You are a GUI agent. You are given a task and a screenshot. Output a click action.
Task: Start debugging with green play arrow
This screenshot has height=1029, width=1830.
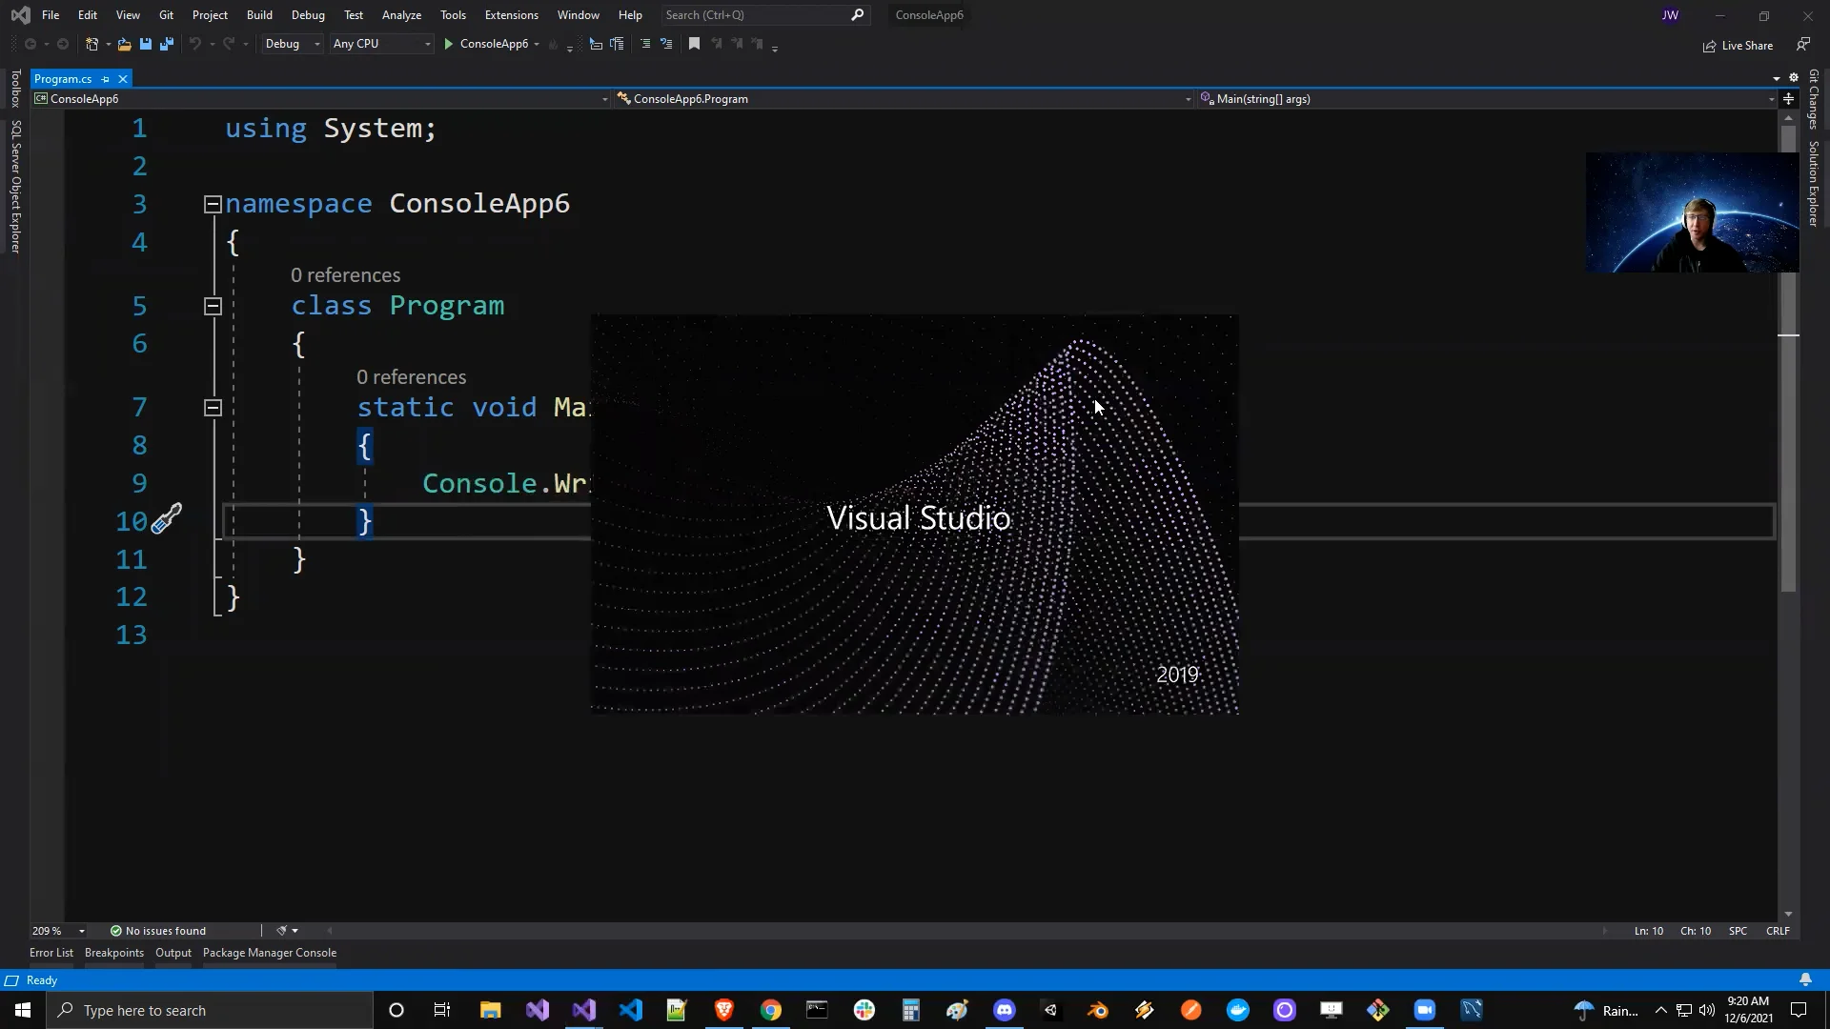pyautogui.click(x=448, y=44)
